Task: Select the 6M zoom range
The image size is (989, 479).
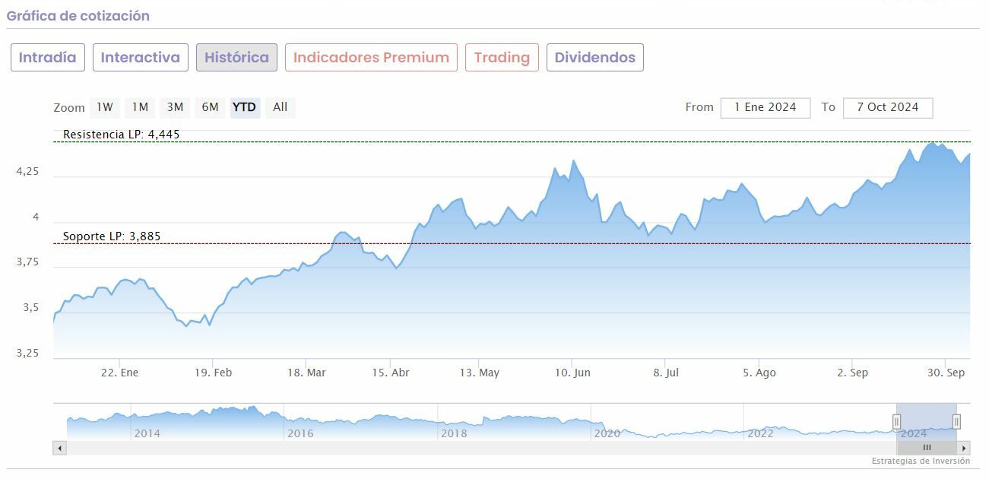Action: click(x=210, y=107)
